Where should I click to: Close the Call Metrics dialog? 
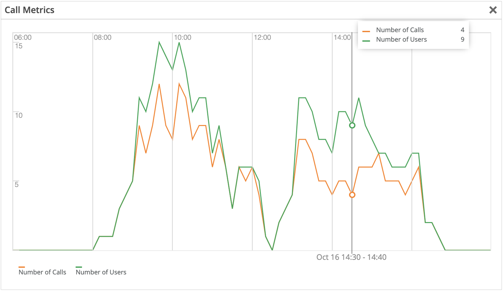[x=493, y=10]
